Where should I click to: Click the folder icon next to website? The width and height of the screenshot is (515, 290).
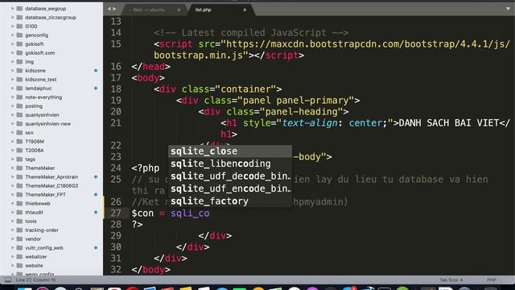[19, 266]
